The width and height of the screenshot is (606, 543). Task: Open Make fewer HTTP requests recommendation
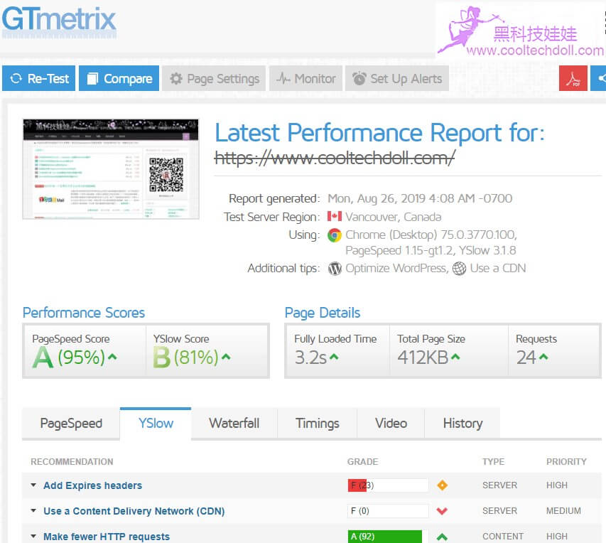coord(107,537)
